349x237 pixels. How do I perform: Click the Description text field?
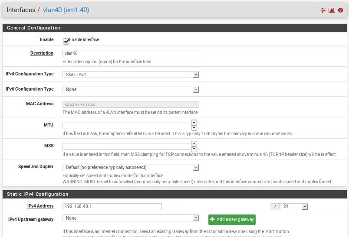tap(131, 54)
